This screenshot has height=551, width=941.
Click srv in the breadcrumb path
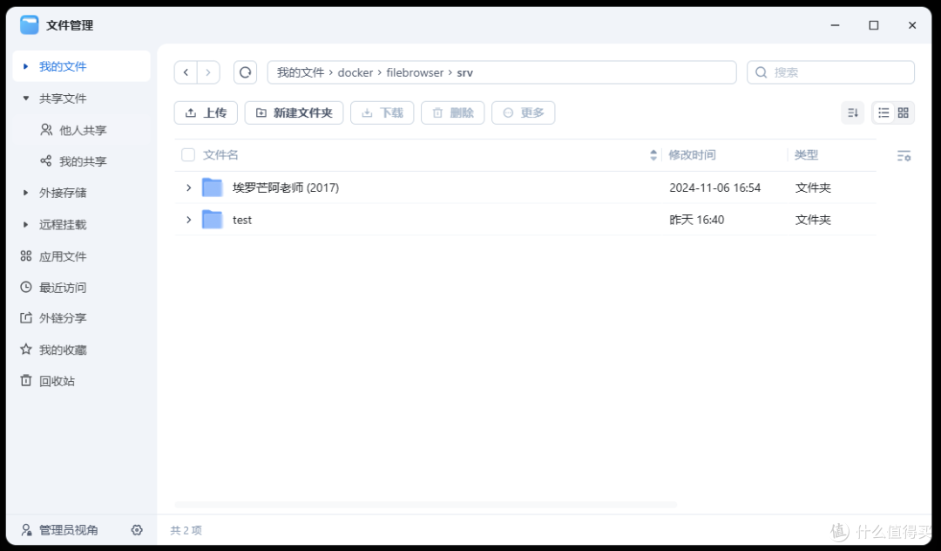465,72
